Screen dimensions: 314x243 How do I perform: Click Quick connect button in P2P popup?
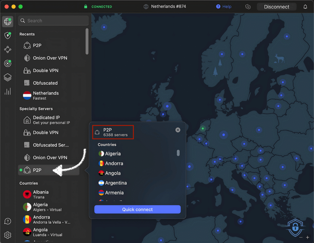pos(137,209)
